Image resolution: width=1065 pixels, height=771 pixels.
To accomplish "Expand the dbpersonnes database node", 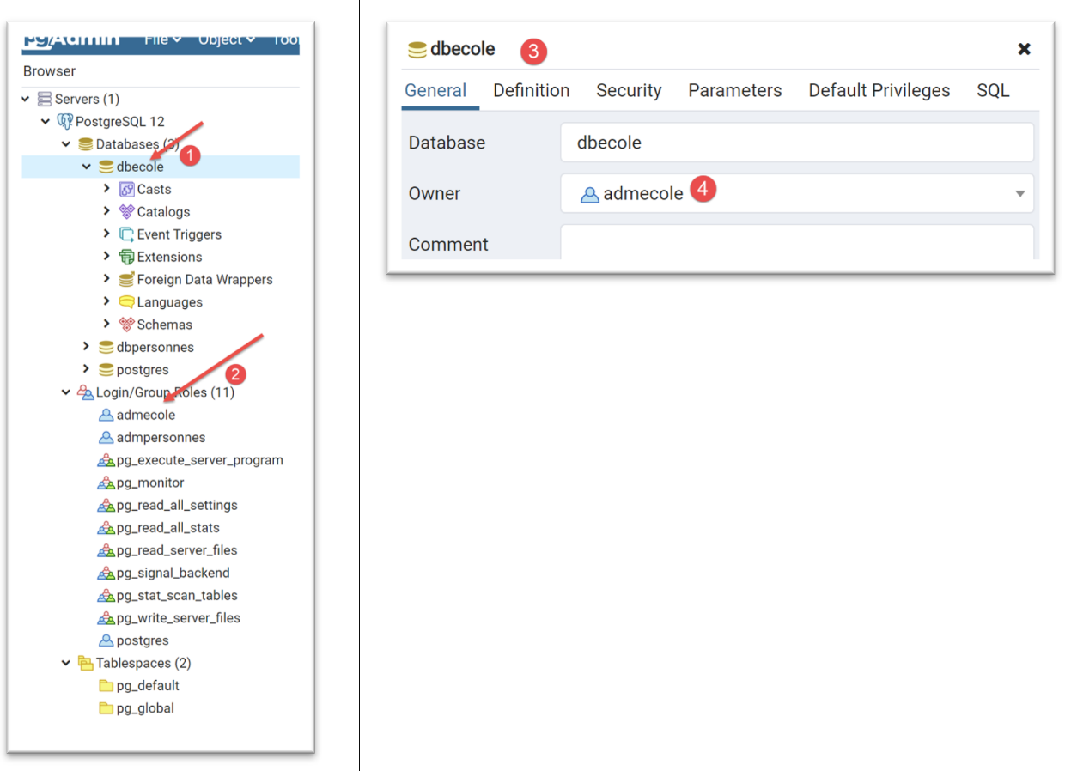I will coord(86,347).
